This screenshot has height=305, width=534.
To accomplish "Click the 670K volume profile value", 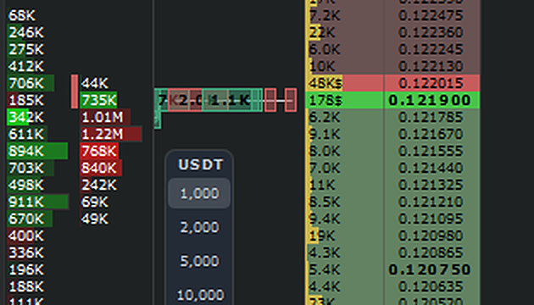I will 26,219.
